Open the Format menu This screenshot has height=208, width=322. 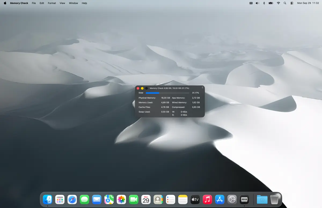tap(52, 3)
